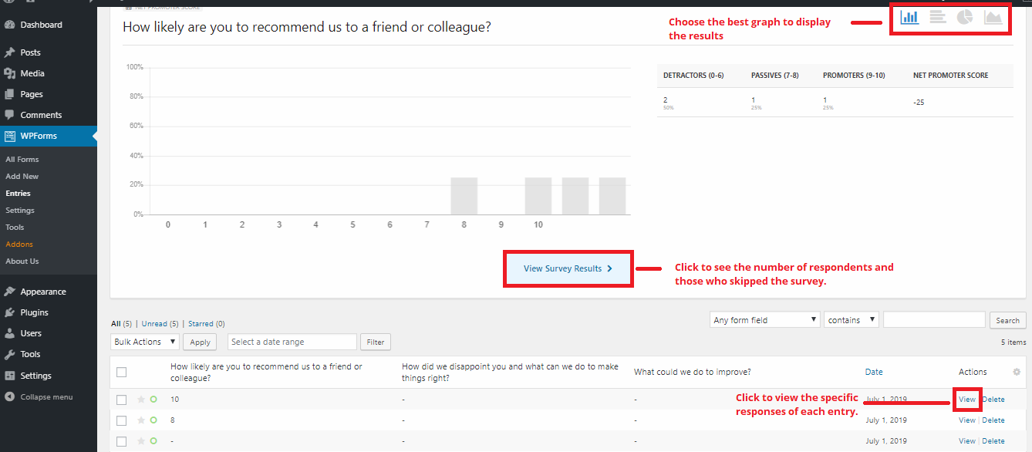Open the Bulk Actions dropdown
This screenshot has height=452, width=1032.
pyautogui.click(x=145, y=342)
